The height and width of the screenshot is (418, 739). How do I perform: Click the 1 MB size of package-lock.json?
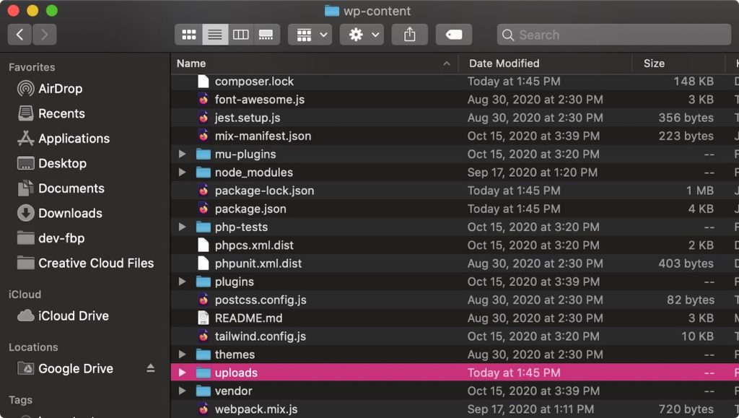tap(700, 191)
